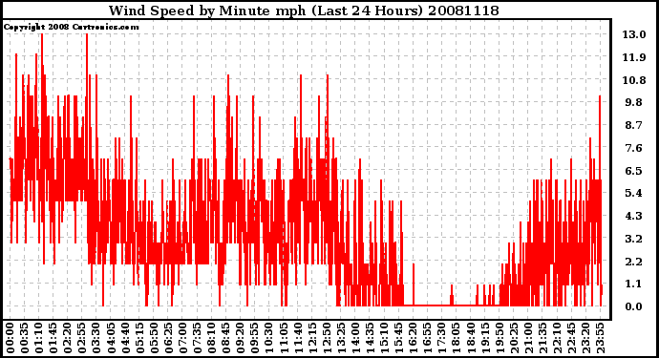Click the 07:00 time axis label
This screenshot has height=358, width=659.
182,338
